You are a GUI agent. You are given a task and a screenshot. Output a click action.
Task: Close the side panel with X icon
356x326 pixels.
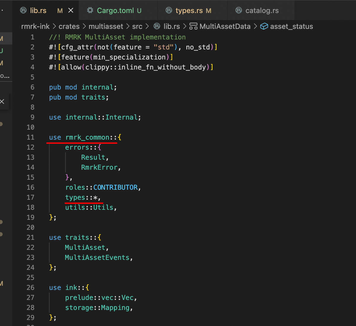pos(2,102)
